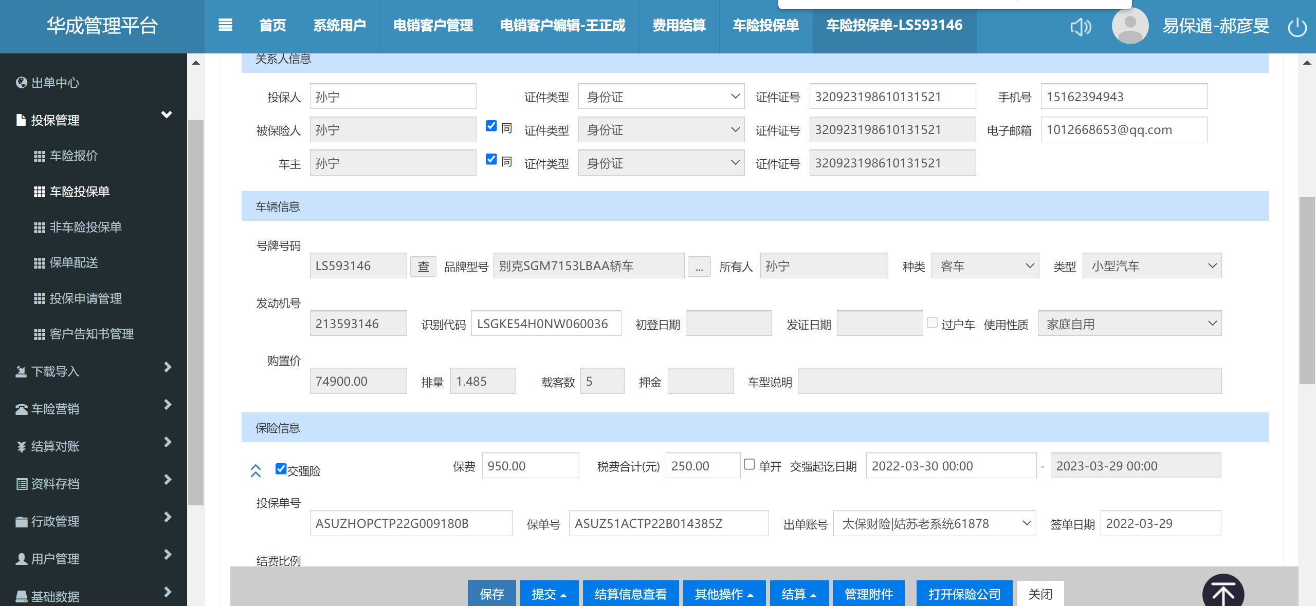Switch to the 费用结算 tab
1316x606 pixels.
[x=679, y=25]
